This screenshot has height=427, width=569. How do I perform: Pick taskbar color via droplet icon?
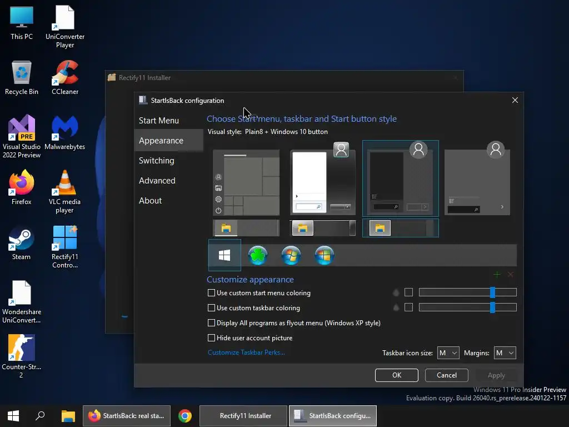[396, 307]
